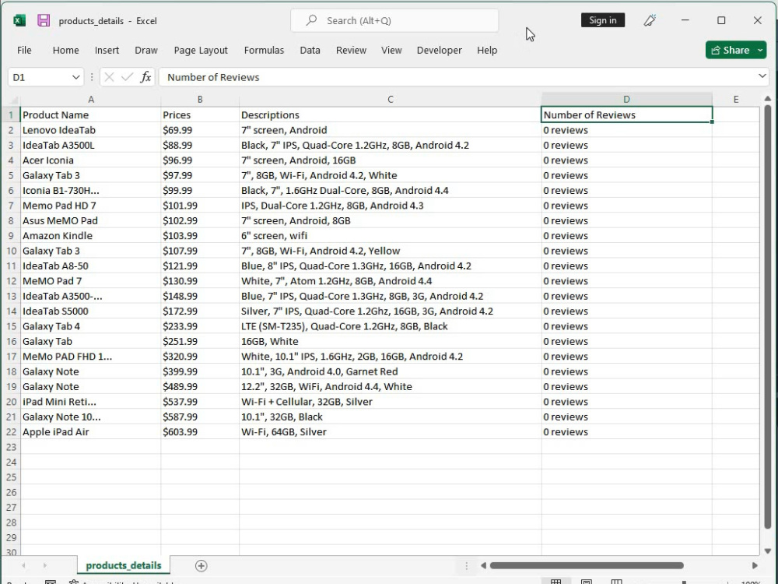Select the Prices header cell
778x584 pixels.
pos(200,114)
